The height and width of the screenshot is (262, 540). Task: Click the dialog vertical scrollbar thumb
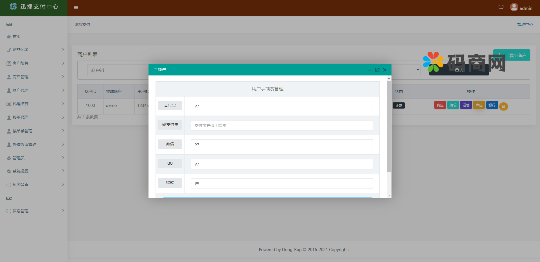389,126
